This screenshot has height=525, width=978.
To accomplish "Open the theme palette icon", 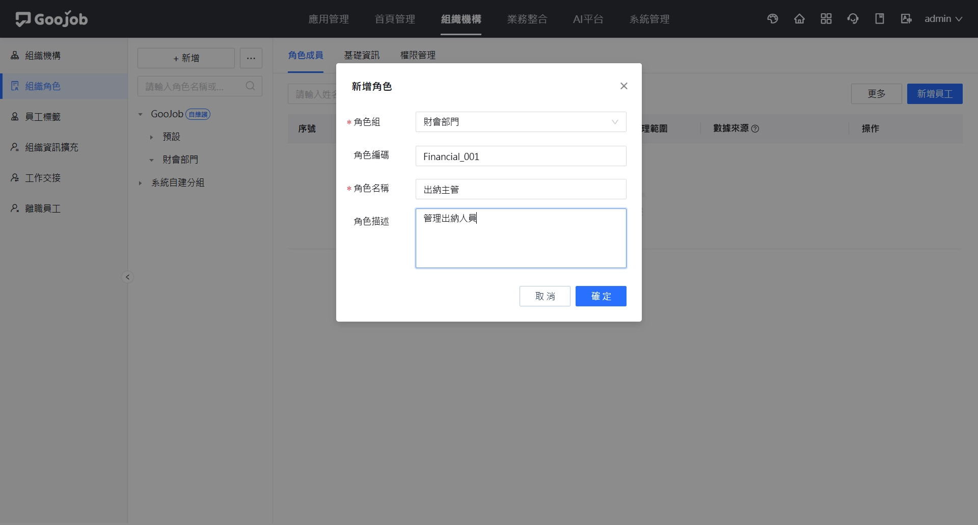I will pyautogui.click(x=773, y=19).
